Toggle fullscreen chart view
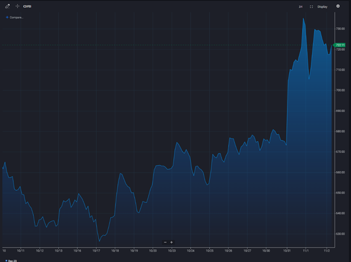The image size is (351, 262). pyautogui.click(x=311, y=6)
